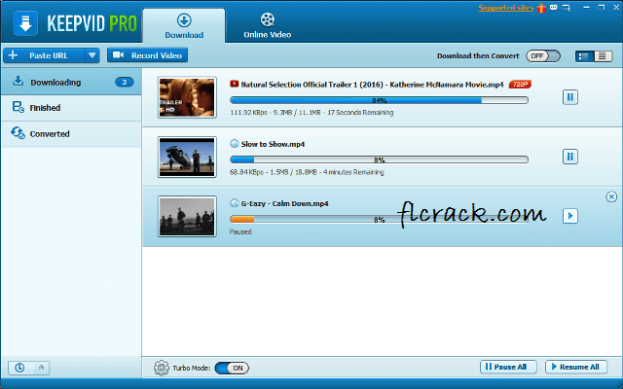Open the Turbo Mode settings gear icon
Viewport: 623px width, 389px height.
pos(162,368)
